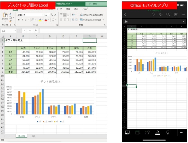Tap the sort and filter icon in mobile

click(x=147, y=132)
